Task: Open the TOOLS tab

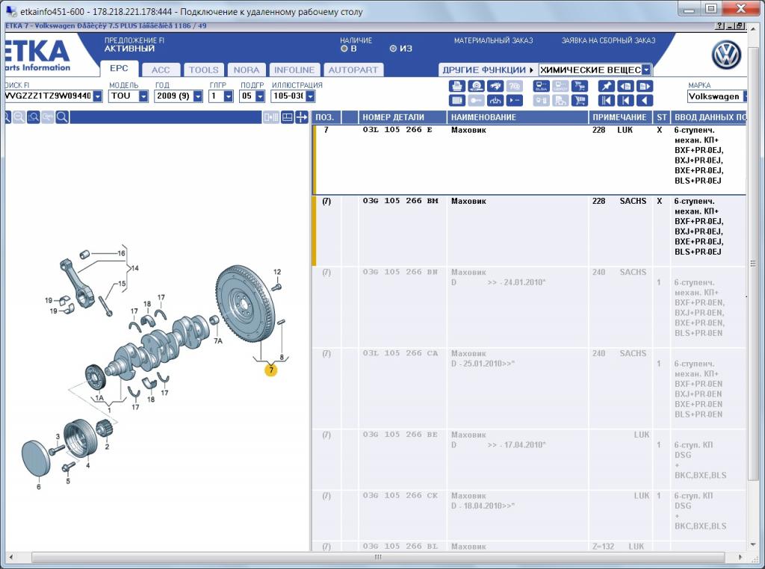Action: tap(204, 69)
